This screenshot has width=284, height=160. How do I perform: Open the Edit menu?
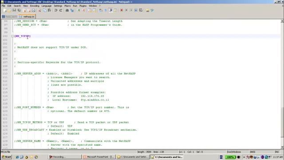point(9,6)
